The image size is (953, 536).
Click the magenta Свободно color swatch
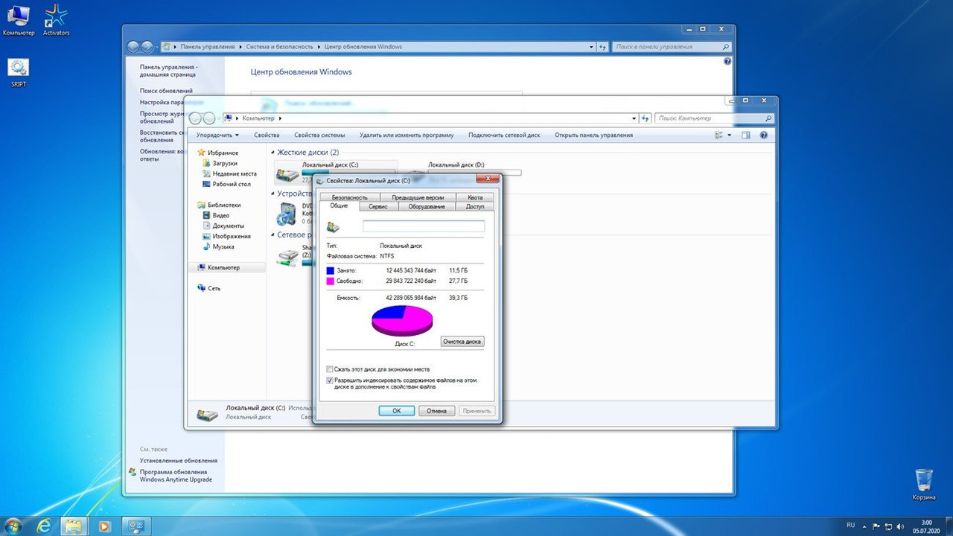pyautogui.click(x=331, y=281)
